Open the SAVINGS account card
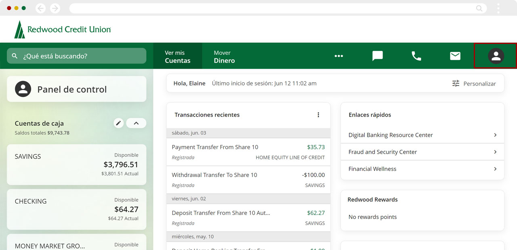This screenshot has width=517, height=250. (x=76, y=165)
